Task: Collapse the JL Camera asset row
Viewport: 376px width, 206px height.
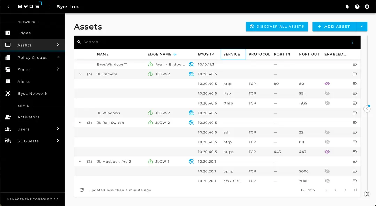Action: click(80, 74)
